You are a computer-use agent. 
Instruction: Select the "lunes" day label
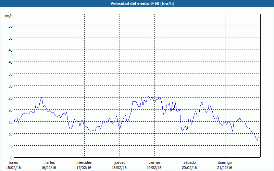pos(14,162)
